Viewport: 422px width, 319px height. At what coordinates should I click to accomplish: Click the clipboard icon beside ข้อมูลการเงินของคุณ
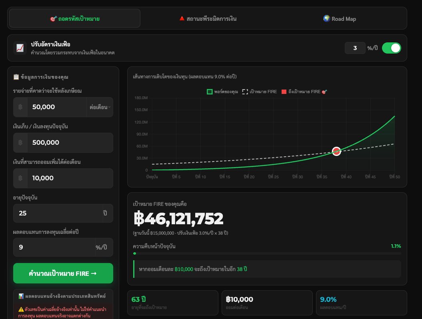pos(16,77)
